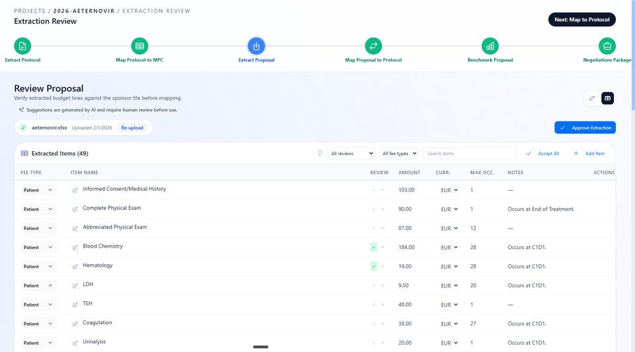This screenshot has height=352, width=635.
Task: Open the Extract Protocol step icon
Action: 22,46
